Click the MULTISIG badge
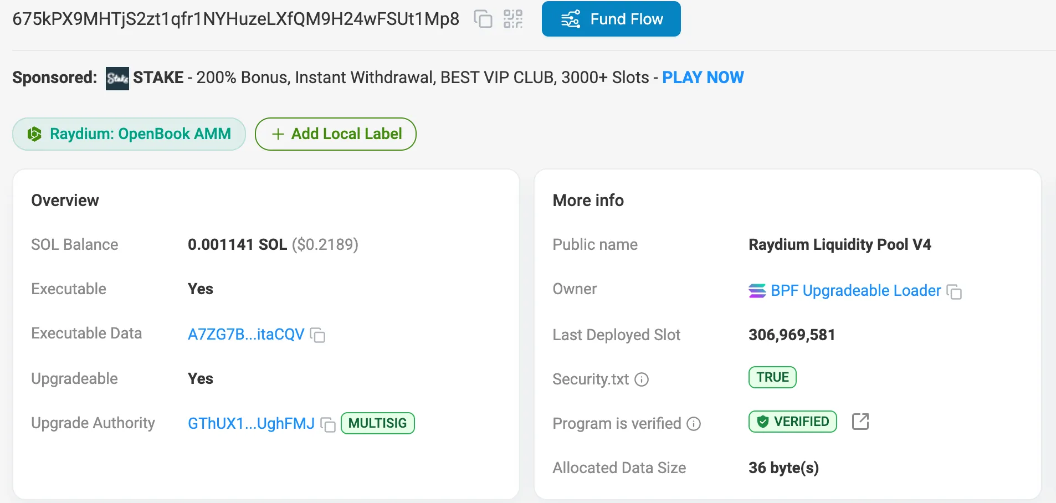Image resolution: width=1056 pixels, height=503 pixels. [x=378, y=423]
